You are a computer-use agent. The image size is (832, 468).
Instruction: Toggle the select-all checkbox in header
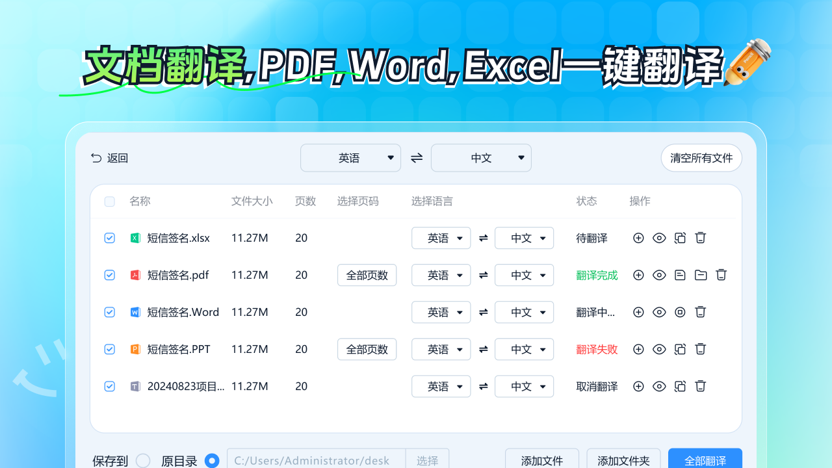109,201
